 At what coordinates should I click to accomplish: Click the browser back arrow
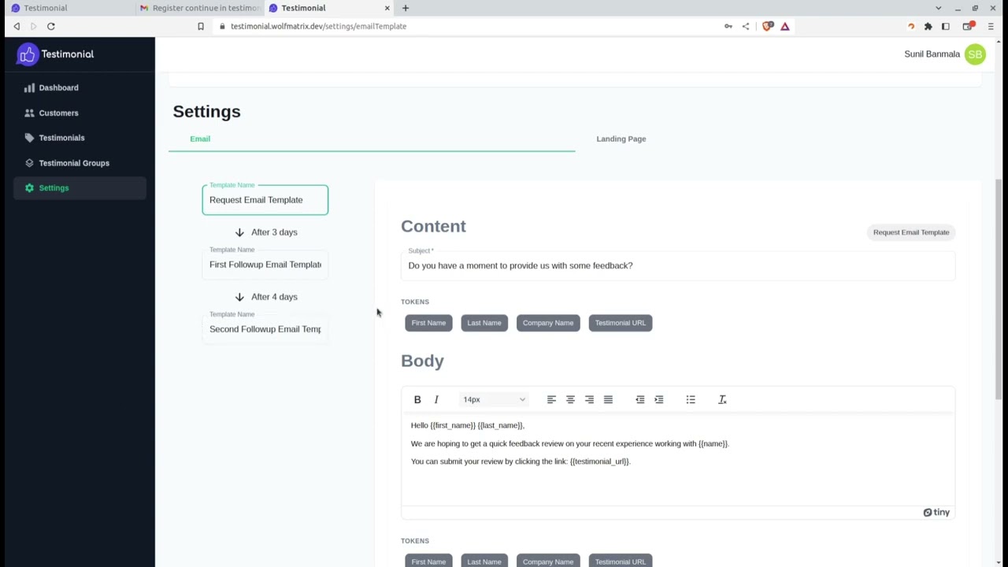(x=17, y=26)
